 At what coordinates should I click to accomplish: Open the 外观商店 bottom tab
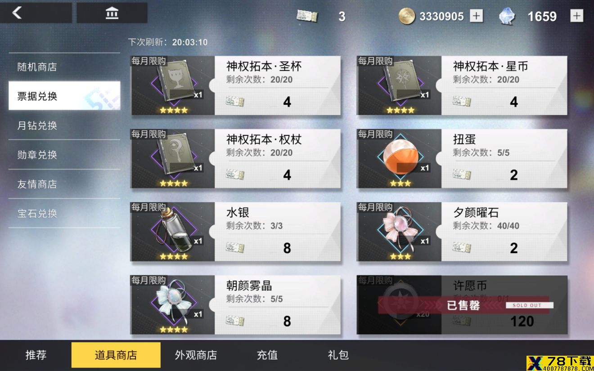pyautogui.click(x=196, y=355)
